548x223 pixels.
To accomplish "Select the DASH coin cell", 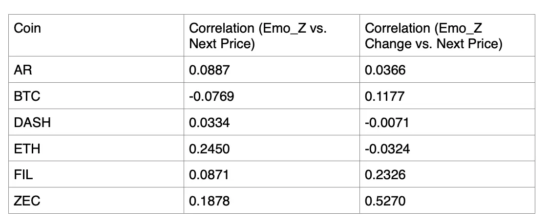I will point(32,123).
